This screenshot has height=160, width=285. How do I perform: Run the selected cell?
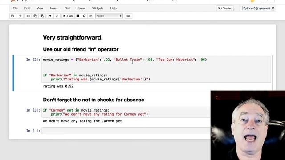click(x=68, y=16)
